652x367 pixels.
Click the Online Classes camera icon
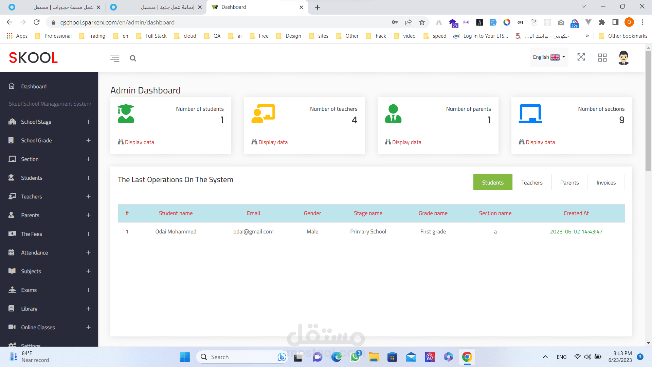pyautogui.click(x=12, y=327)
